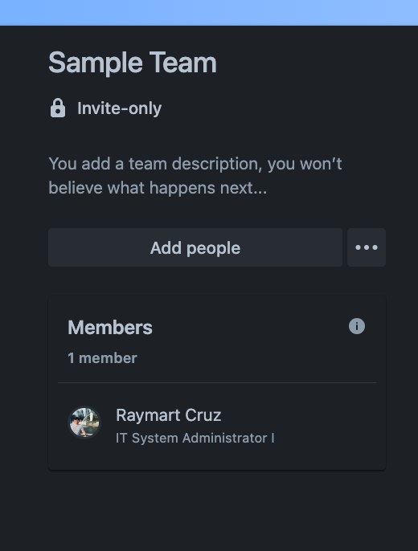Screen dimensions: 418x551
Task: Click the word 'Team' in the title
Action: pyautogui.click(x=183, y=63)
